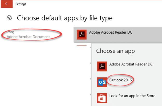Click the Settings window title text
The width and height of the screenshot is (162, 106).
pos(21,4)
